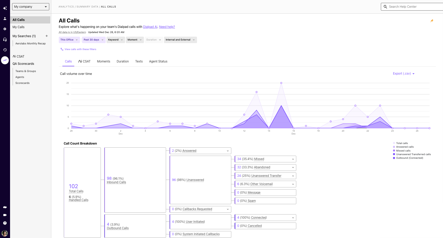Open the Internal and External filter
443x238 pixels.
(180, 40)
